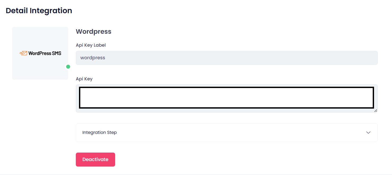Click the Wordpress section title
The height and width of the screenshot is (175, 392).
(94, 32)
